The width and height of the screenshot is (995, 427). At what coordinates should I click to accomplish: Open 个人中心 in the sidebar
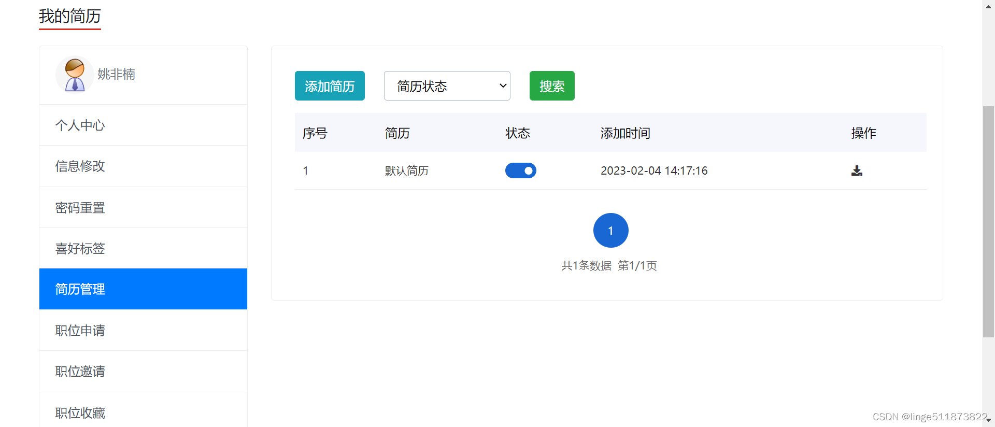pyautogui.click(x=143, y=125)
